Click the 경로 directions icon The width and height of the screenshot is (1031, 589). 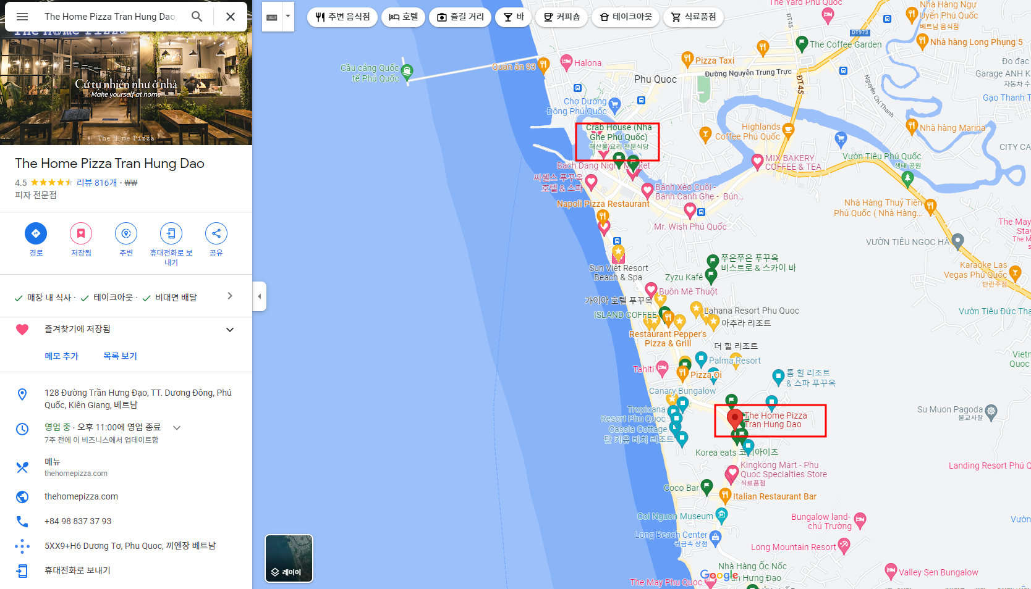pyautogui.click(x=36, y=233)
